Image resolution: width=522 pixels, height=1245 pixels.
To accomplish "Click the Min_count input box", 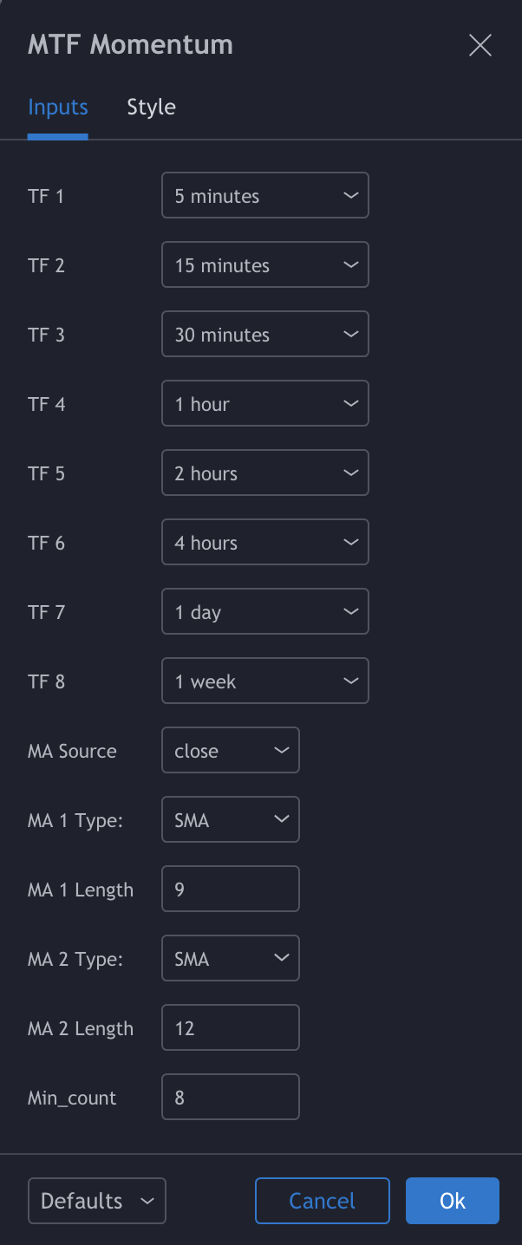I will 230,1098.
